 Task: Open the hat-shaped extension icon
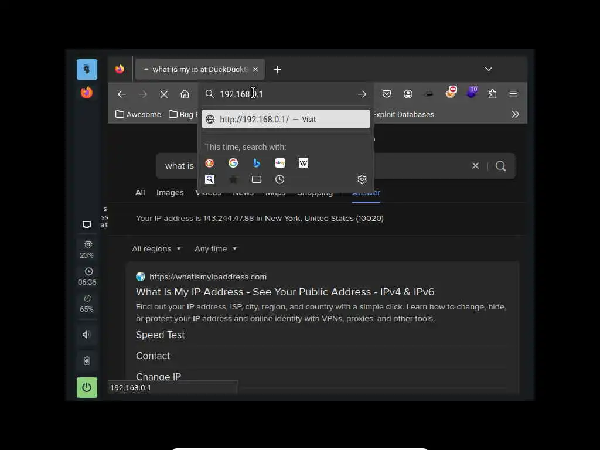point(429,94)
